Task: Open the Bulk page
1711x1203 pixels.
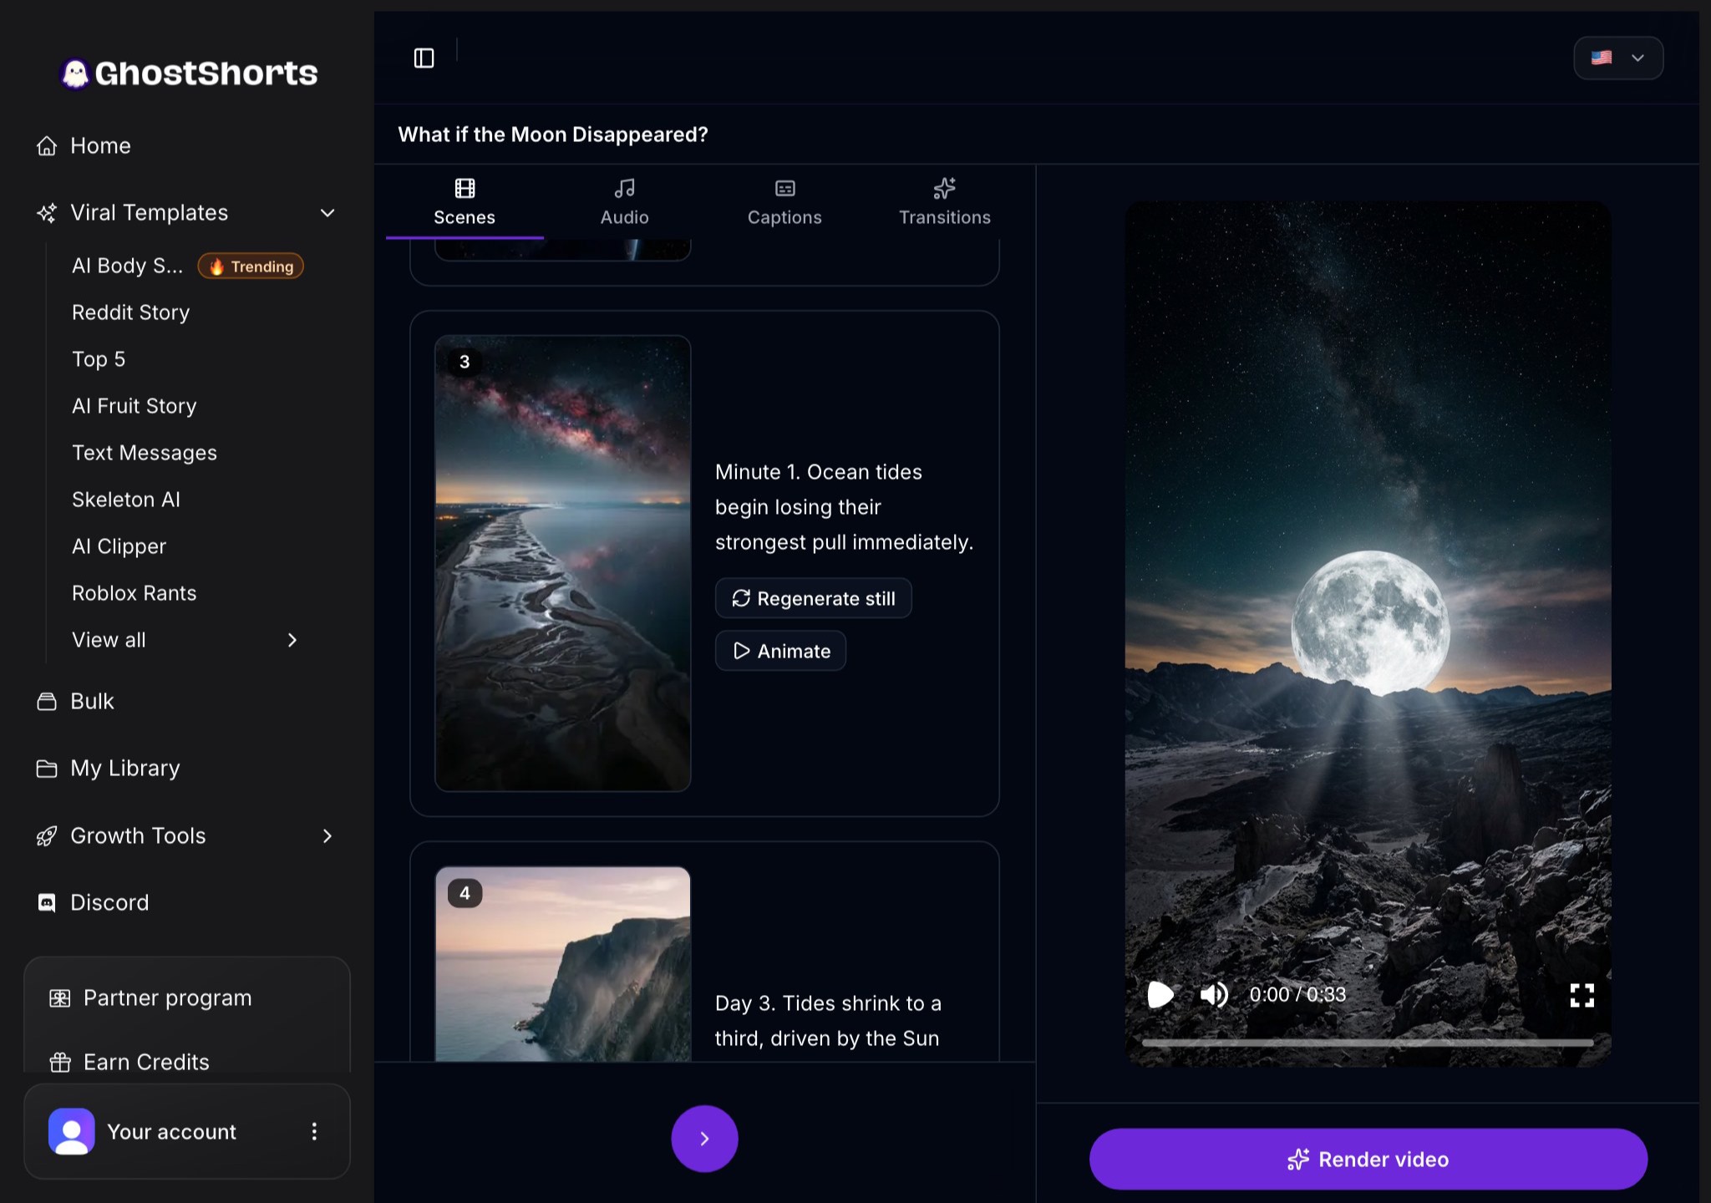Action: pos(92,702)
